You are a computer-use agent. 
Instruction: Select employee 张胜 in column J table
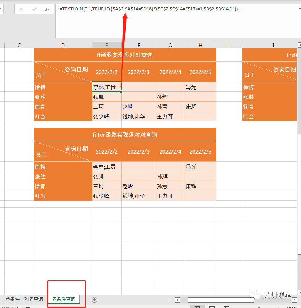pyautogui.click(x=270, y=97)
